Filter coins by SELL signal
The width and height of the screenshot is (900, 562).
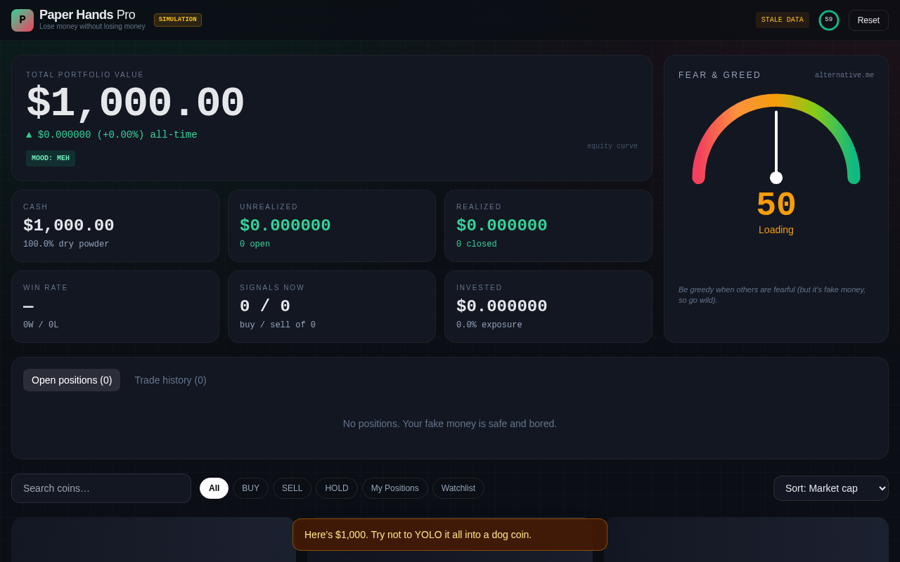click(x=292, y=488)
